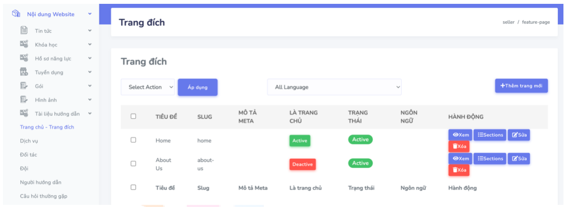The height and width of the screenshot is (207, 566).
Task: Click the red Deactive badge for About Us
Action: [x=302, y=164]
